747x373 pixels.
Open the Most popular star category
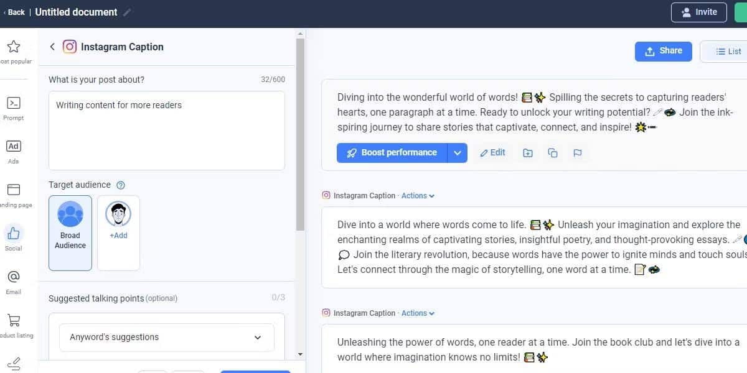pyautogui.click(x=14, y=47)
